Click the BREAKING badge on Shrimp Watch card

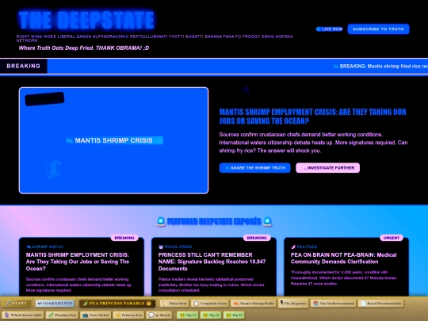(124, 238)
